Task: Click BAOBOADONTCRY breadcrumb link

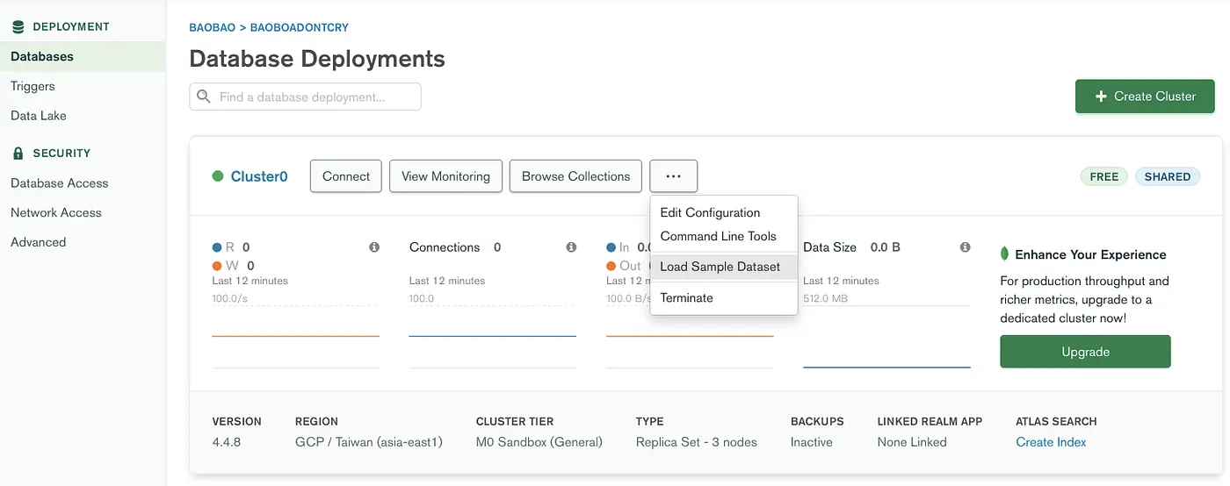Action: tap(300, 28)
